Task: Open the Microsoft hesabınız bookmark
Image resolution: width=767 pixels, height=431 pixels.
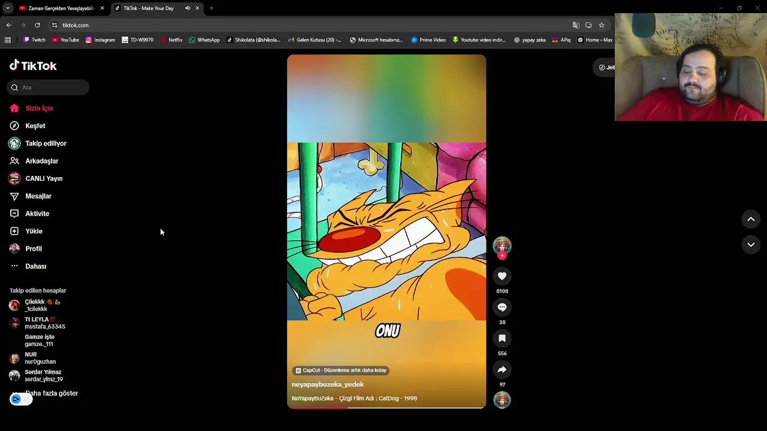Action: pyautogui.click(x=376, y=40)
